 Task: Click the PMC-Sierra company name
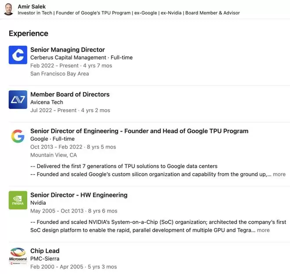point(45,259)
